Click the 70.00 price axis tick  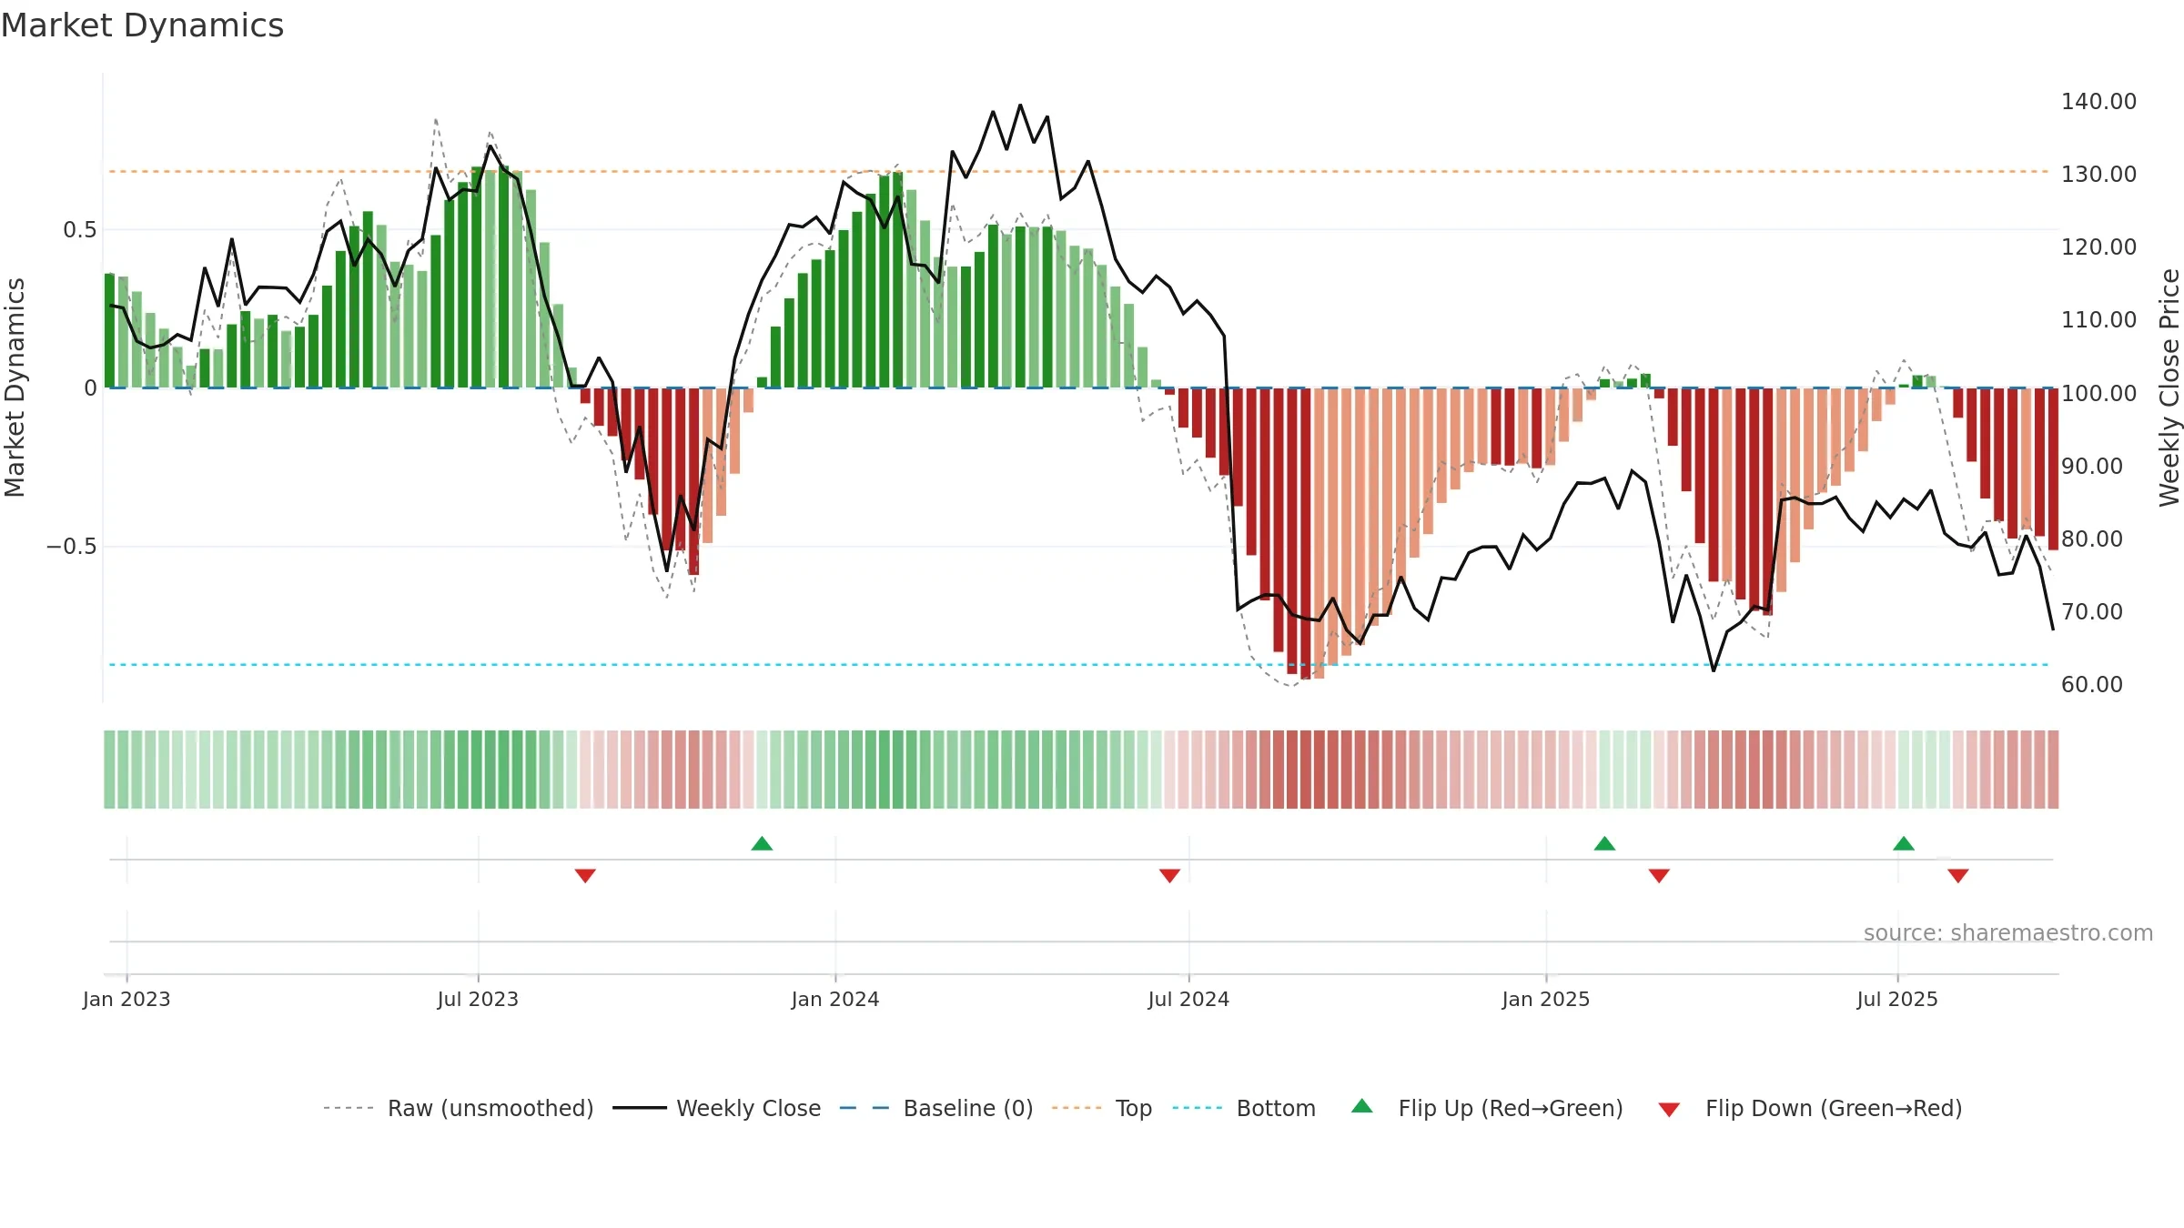coord(2092,611)
